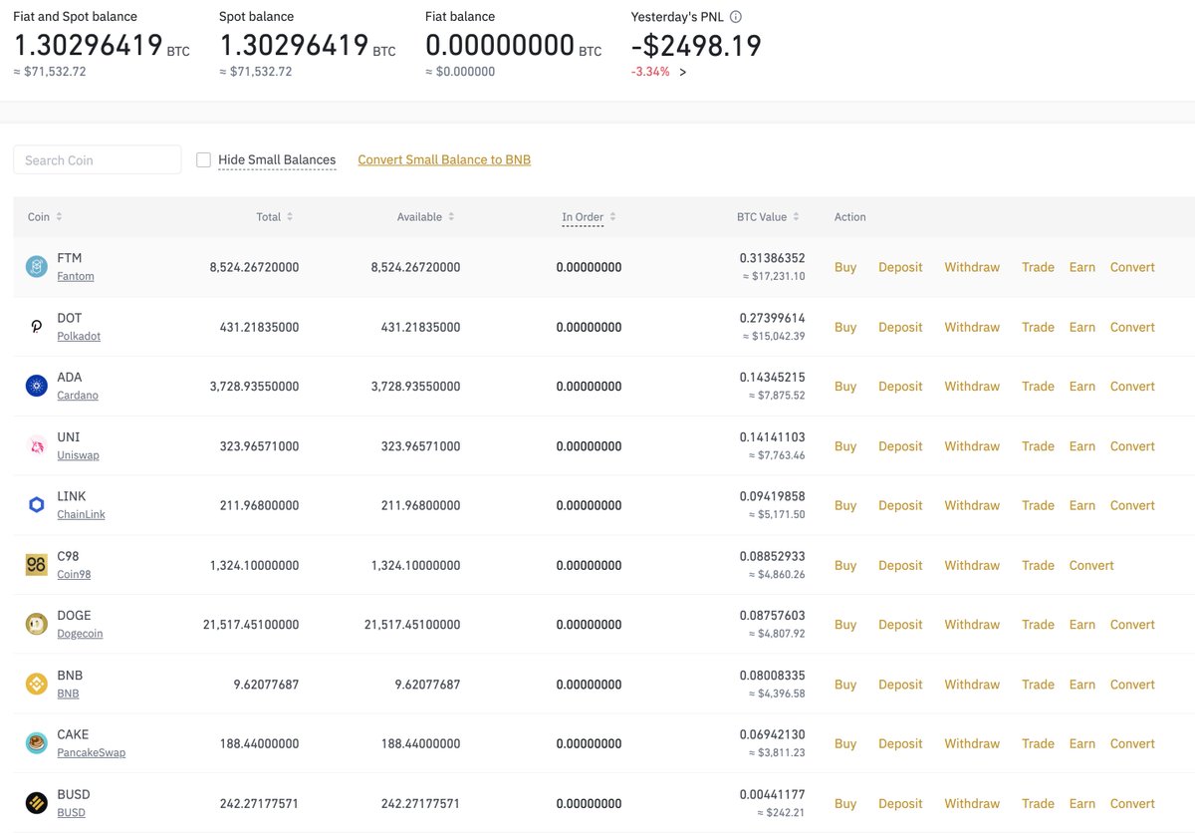Open the Polkadot name link
Screen dimensions: 1195x833
79,336
